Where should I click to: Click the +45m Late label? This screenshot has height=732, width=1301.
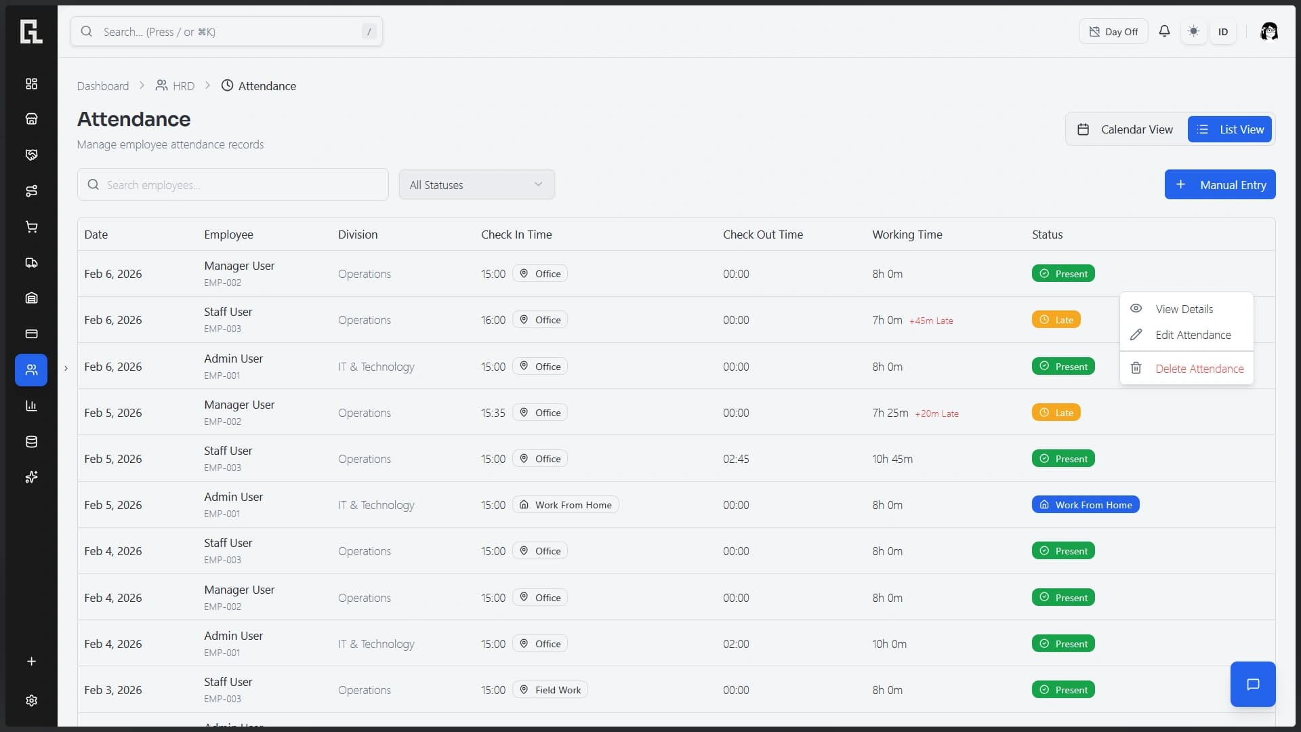(x=931, y=321)
